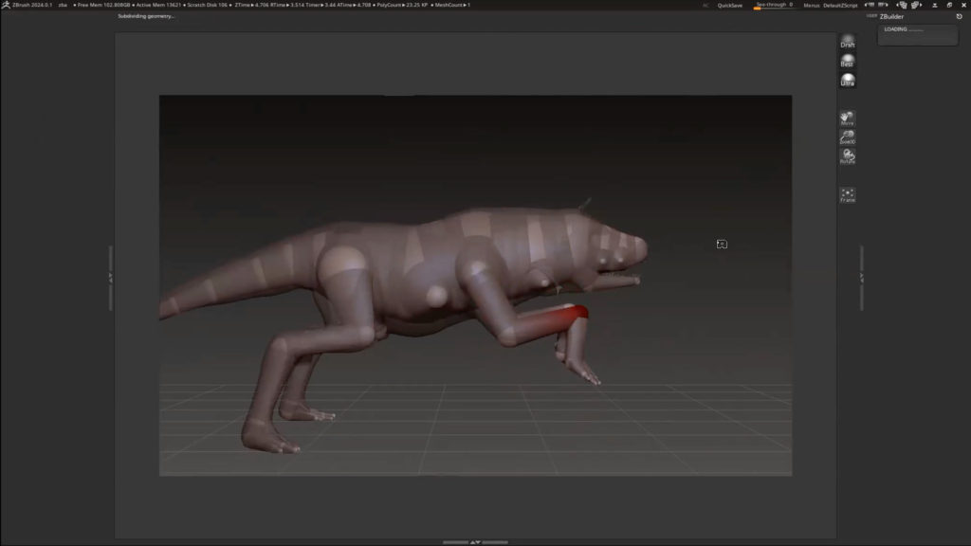Select the Best render quality sphere
Viewport: 971px width, 546px height.
[848, 61]
